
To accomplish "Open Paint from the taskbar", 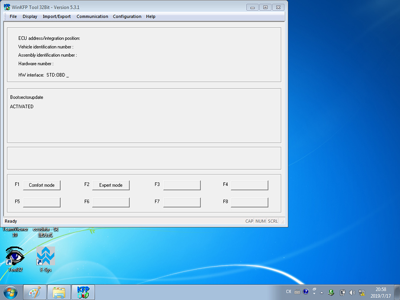I will 35,292.
